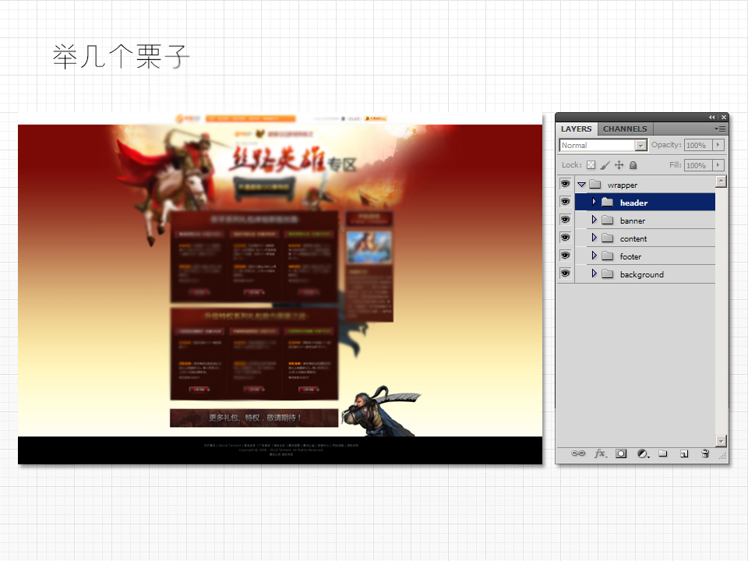Expand the footer group
Image resolution: width=748 pixels, height=561 pixels.
point(594,256)
